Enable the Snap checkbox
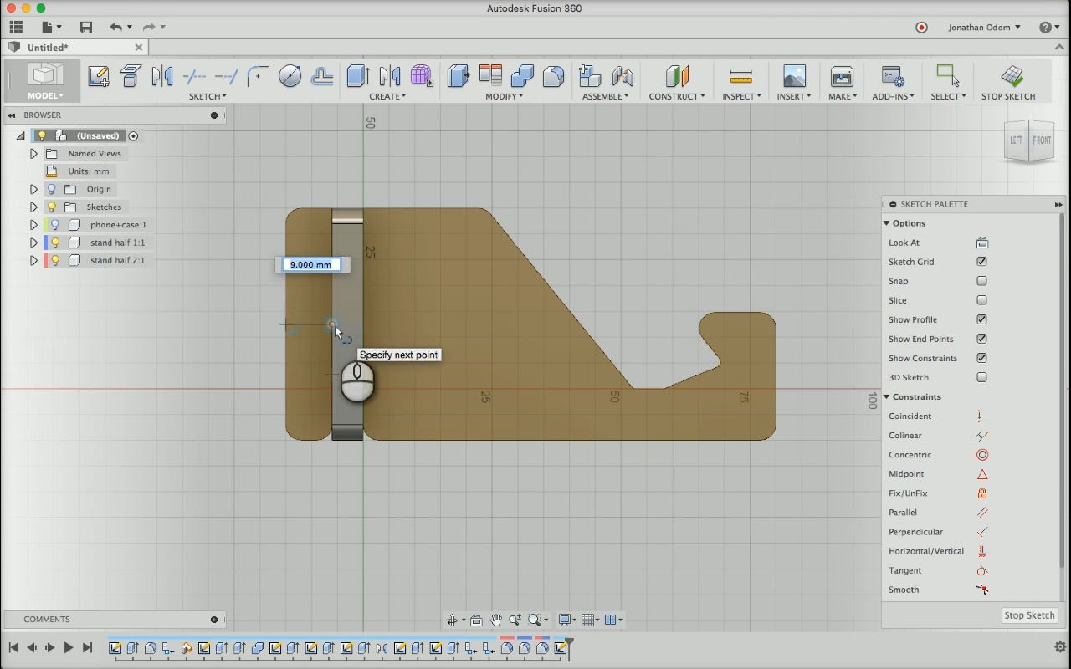 pyautogui.click(x=981, y=281)
